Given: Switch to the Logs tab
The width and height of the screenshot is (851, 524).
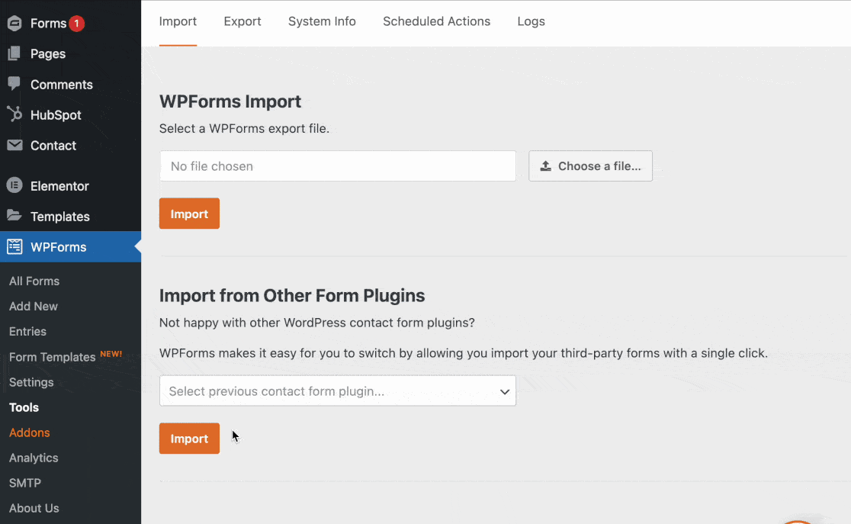Looking at the screenshot, I should click(531, 21).
